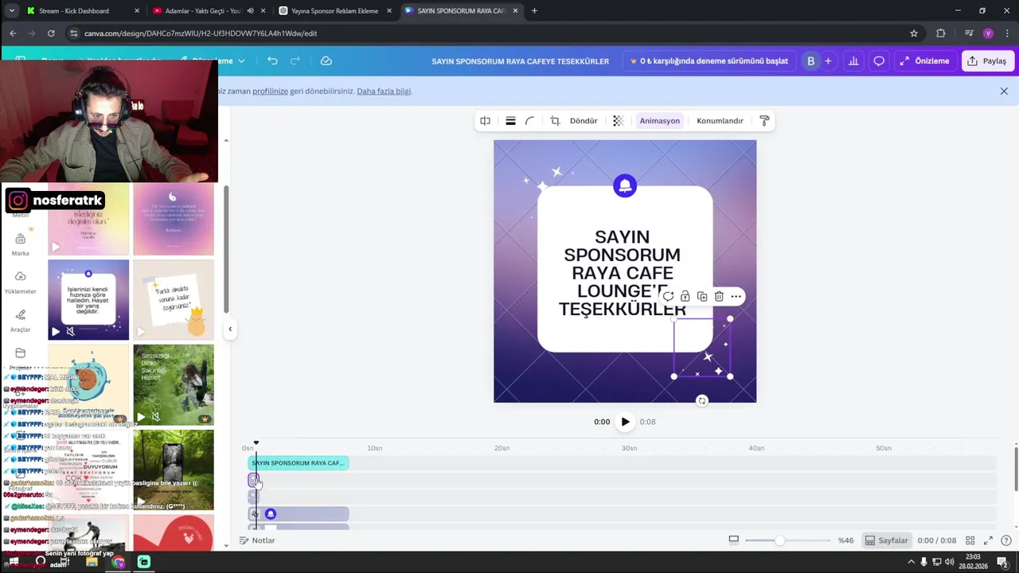Lock the selected element
This screenshot has width=1019, height=573.
(x=685, y=296)
